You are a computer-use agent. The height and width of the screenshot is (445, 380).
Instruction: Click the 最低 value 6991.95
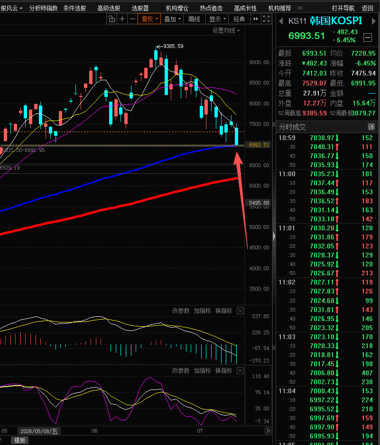click(363, 83)
